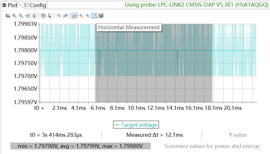
Task: Click the remove marker icon
Action: coord(87,16)
